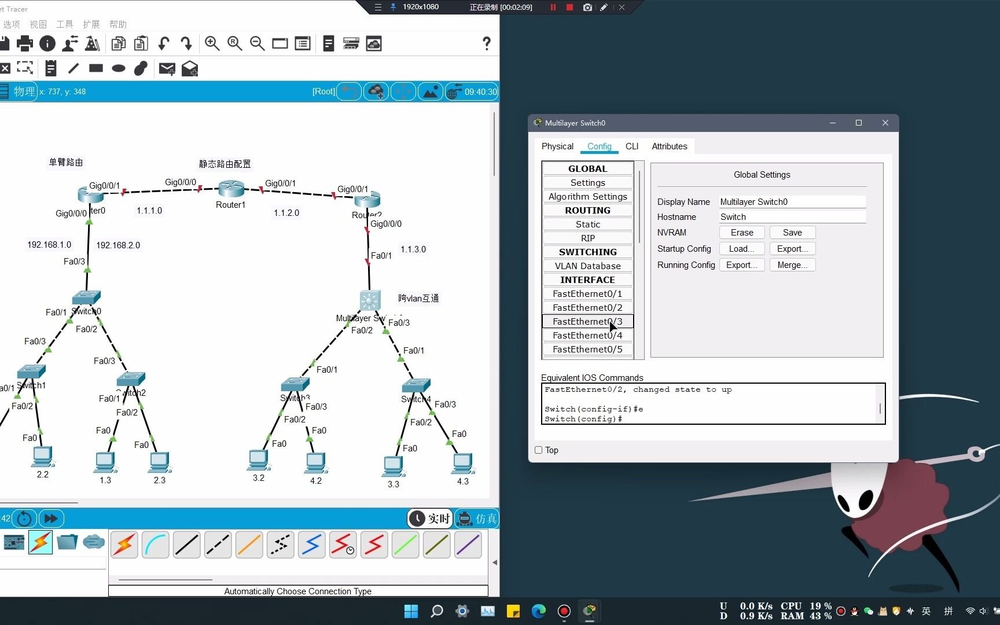Switch to the Physical tab of Multilayer Switch0
The height and width of the screenshot is (625, 1000).
point(557,146)
